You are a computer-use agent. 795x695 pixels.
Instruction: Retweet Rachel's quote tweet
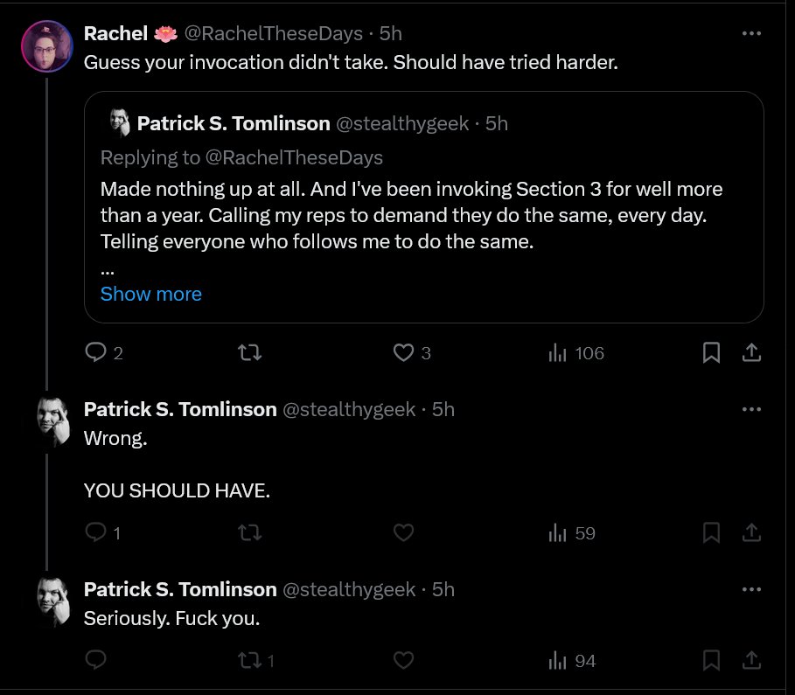coord(250,351)
